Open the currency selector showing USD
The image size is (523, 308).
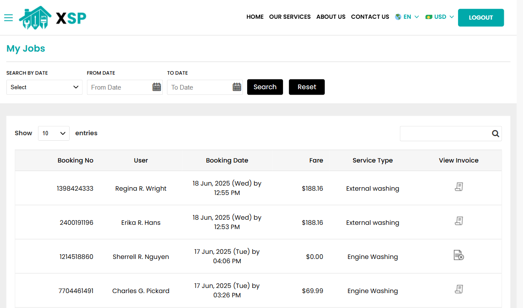pos(439,17)
